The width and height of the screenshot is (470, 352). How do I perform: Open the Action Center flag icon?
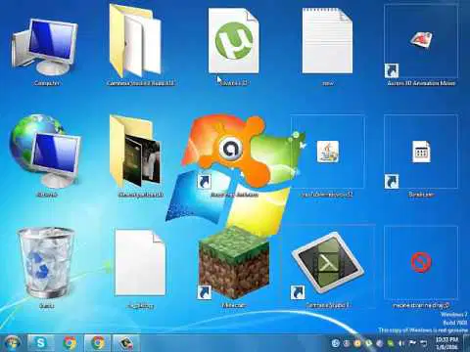[x=412, y=343]
